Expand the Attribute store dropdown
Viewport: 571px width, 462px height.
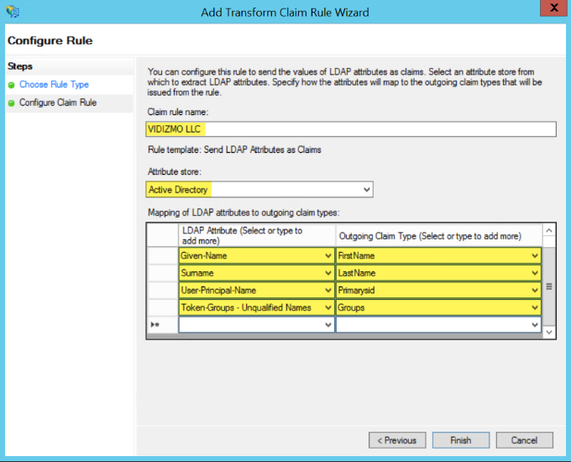pyautogui.click(x=366, y=190)
